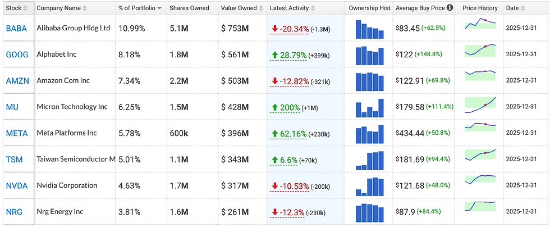Image resolution: width=550 pixels, height=227 pixels.
Task: Open the NVDA stock link
Action: (17, 185)
